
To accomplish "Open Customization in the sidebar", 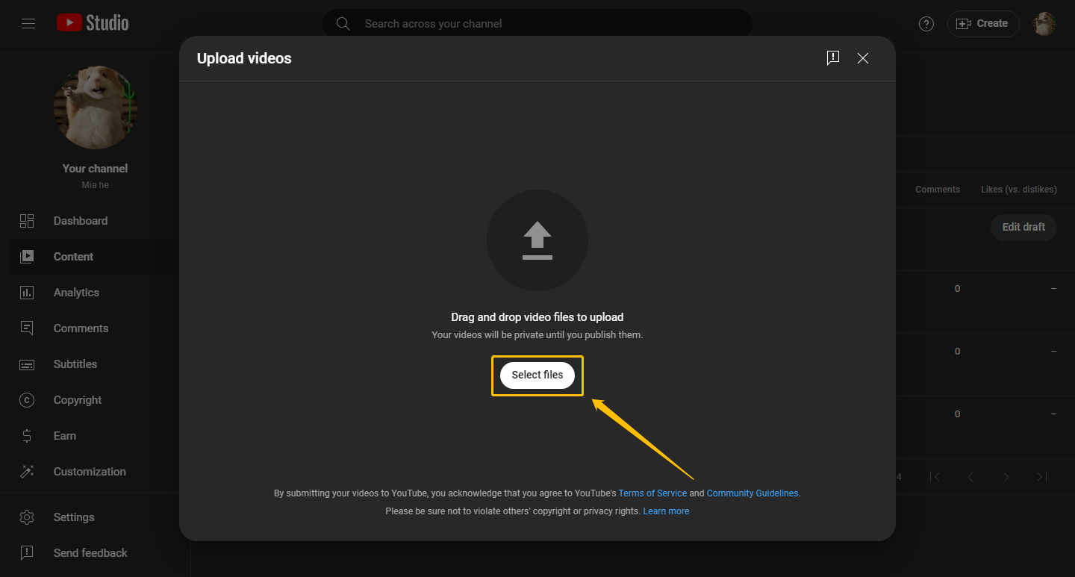I will [90, 472].
